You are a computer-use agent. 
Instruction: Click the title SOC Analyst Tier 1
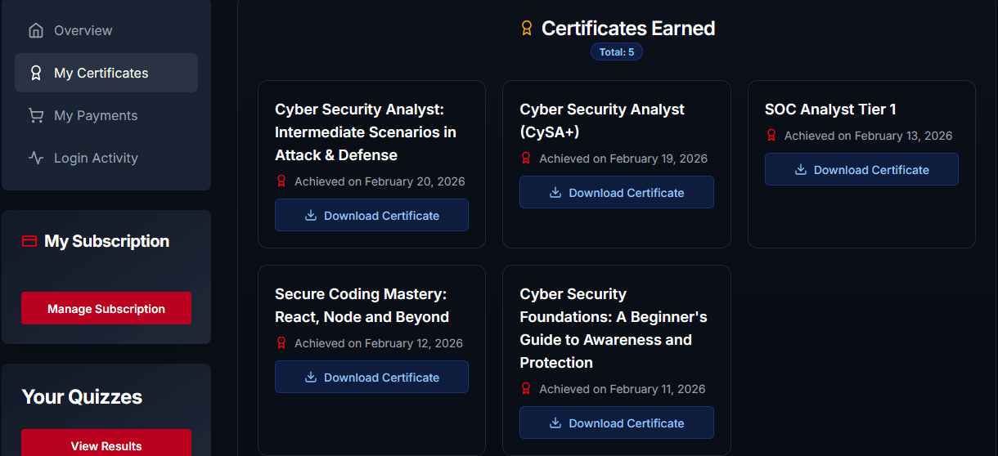click(830, 110)
